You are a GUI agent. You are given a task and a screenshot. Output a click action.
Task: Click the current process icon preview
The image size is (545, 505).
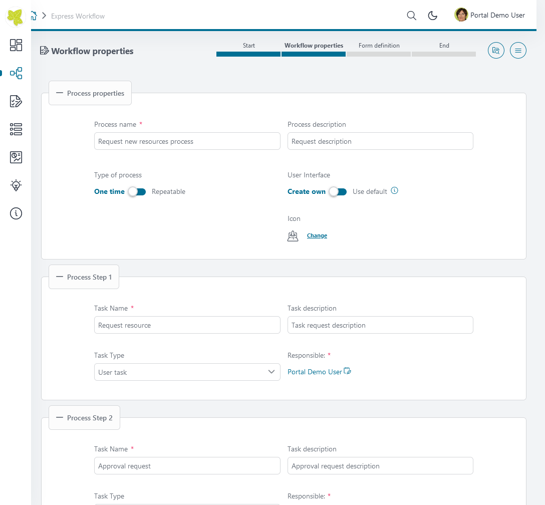[x=293, y=235]
